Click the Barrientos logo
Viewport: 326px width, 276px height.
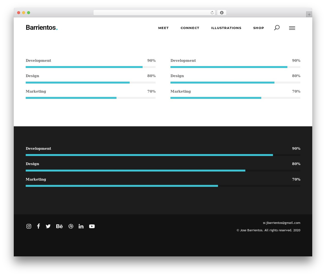[42, 27]
